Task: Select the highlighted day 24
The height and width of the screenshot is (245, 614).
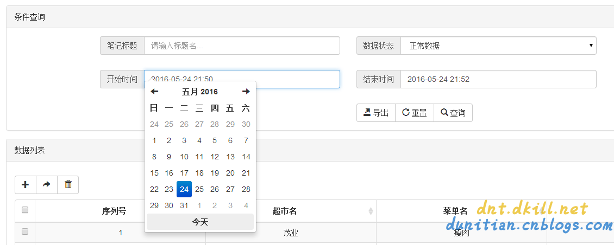Action: 184,189
